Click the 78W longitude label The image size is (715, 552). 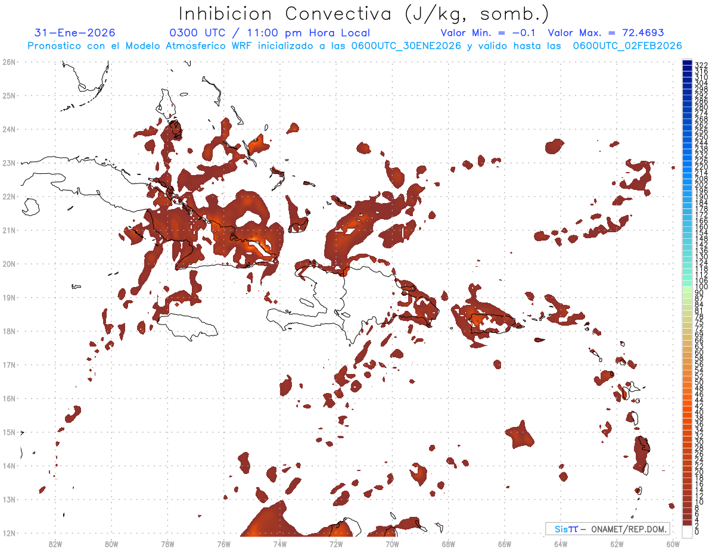[167, 544]
